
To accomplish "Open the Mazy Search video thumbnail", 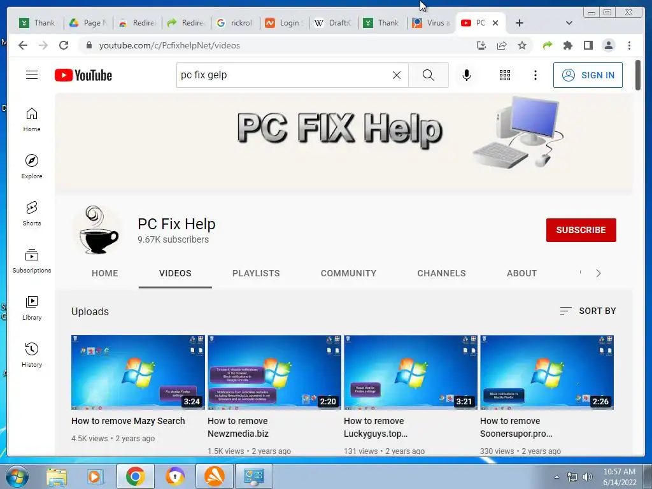I will pyautogui.click(x=138, y=372).
